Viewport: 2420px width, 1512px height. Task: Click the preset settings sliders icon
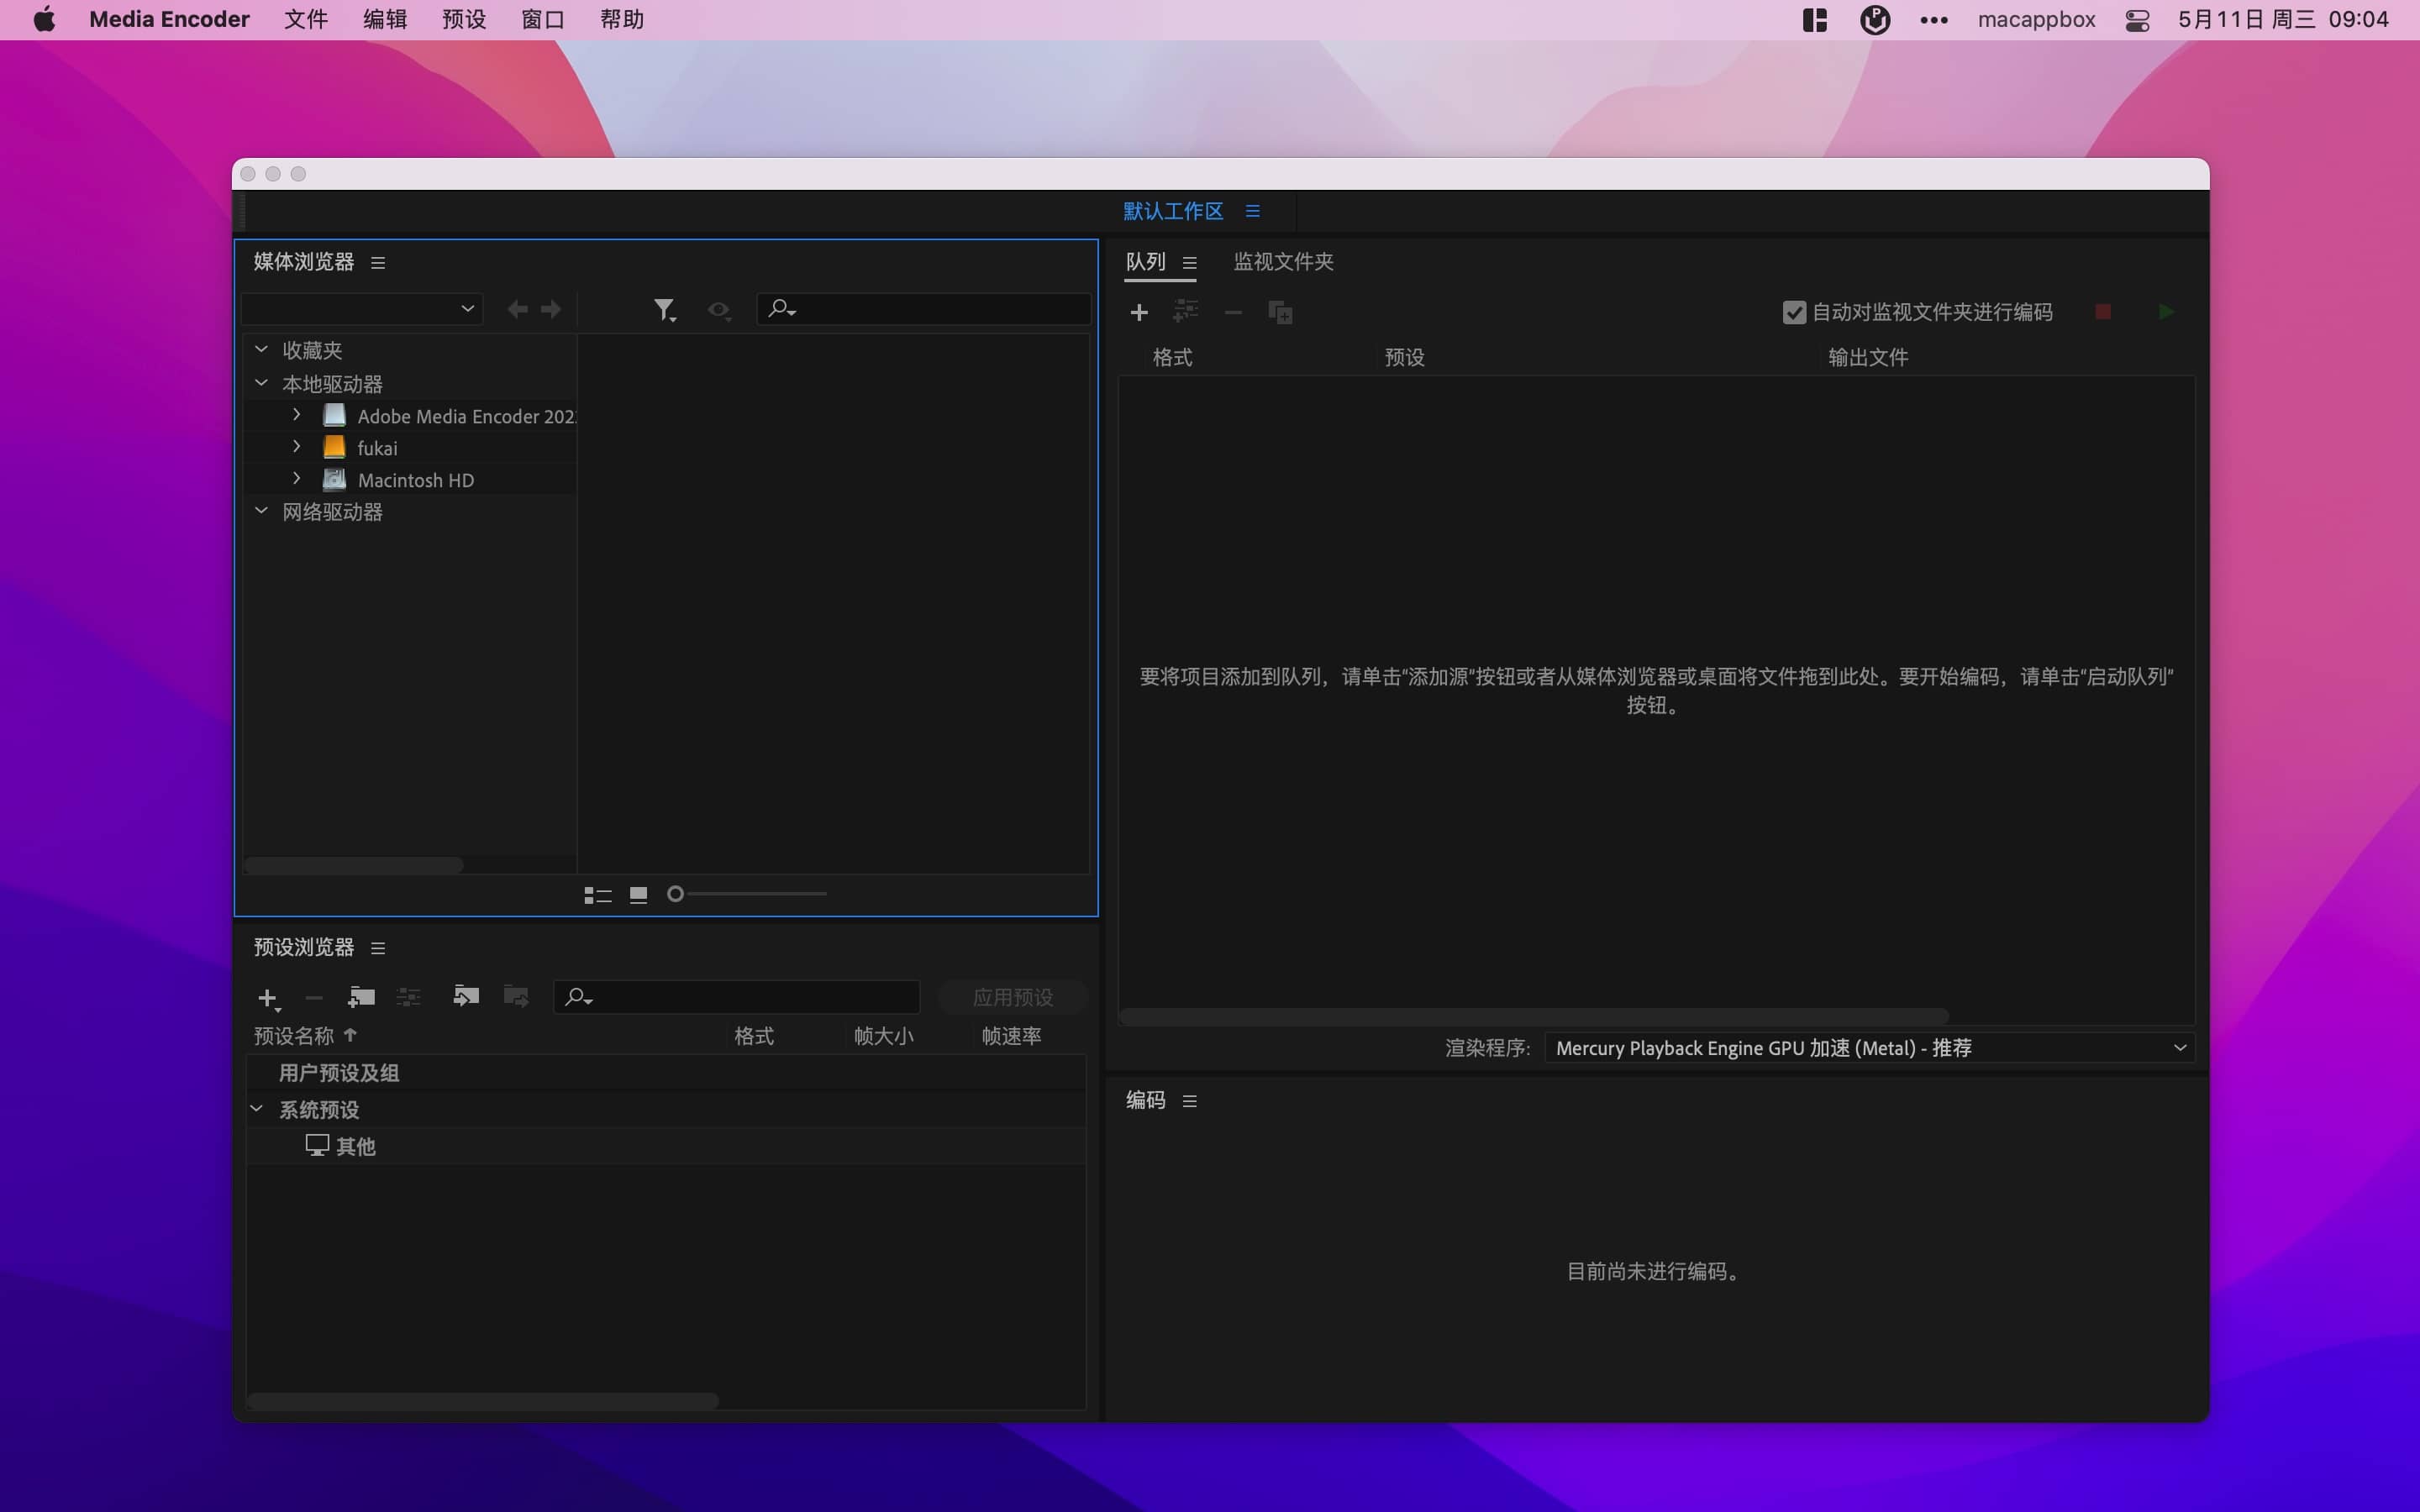(x=409, y=997)
